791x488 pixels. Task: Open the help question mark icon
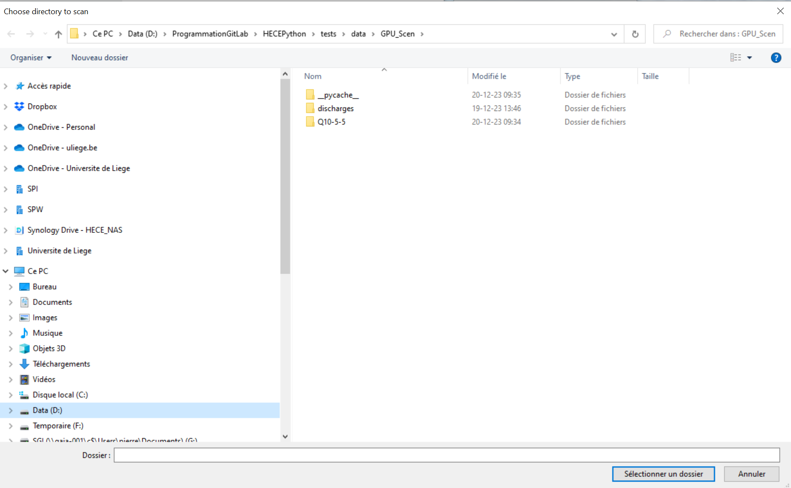[776, 58]
